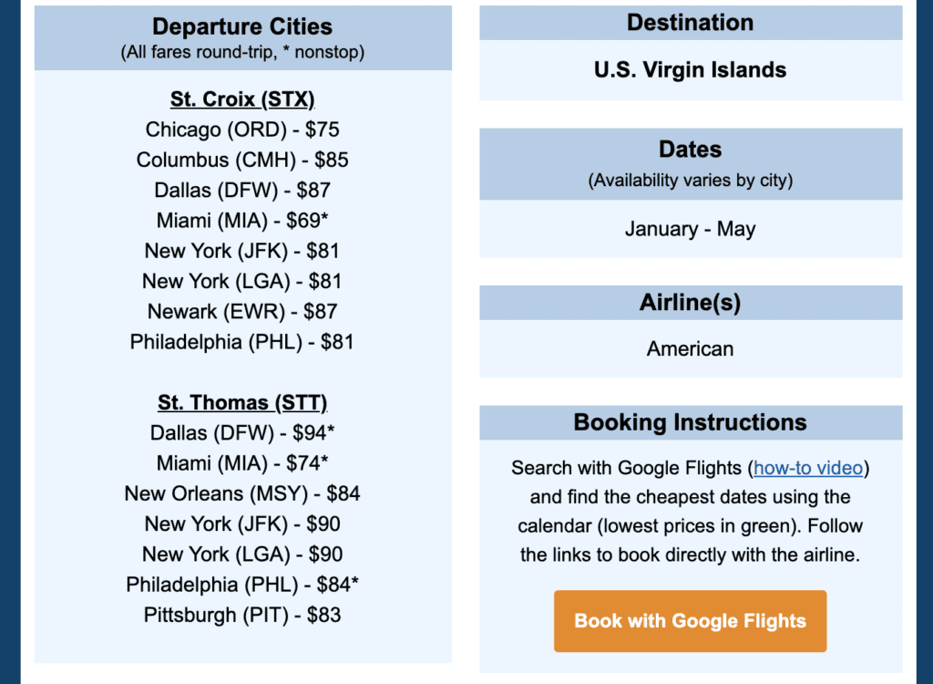Select the Pittsburgh (PIT) $83 fare
933x684 pixels.
point(242,615)
